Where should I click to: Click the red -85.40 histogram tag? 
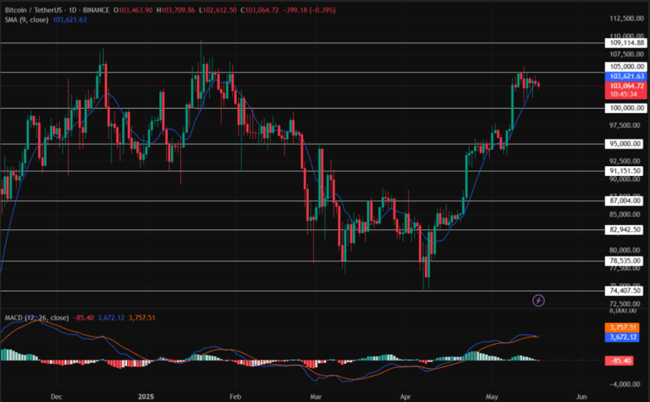[619, 360]
